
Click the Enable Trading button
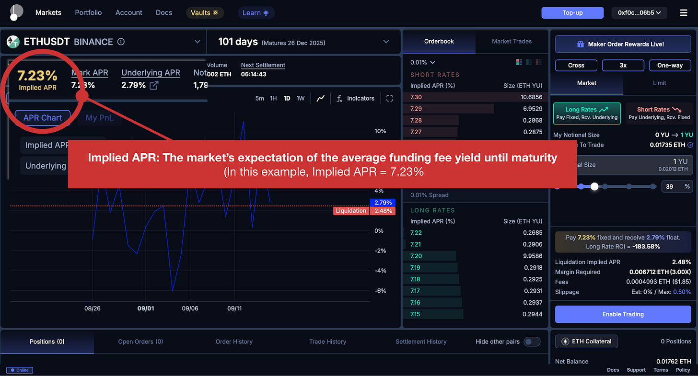(623, 314)
